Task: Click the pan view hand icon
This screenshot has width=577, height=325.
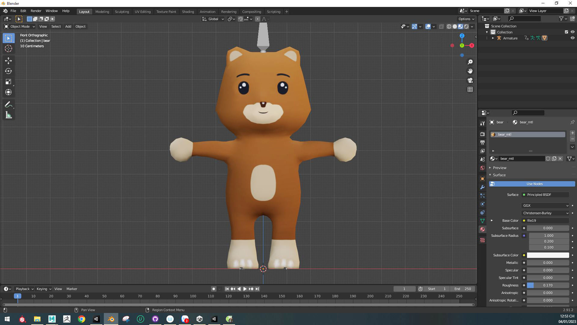Action: pos(470,71)
